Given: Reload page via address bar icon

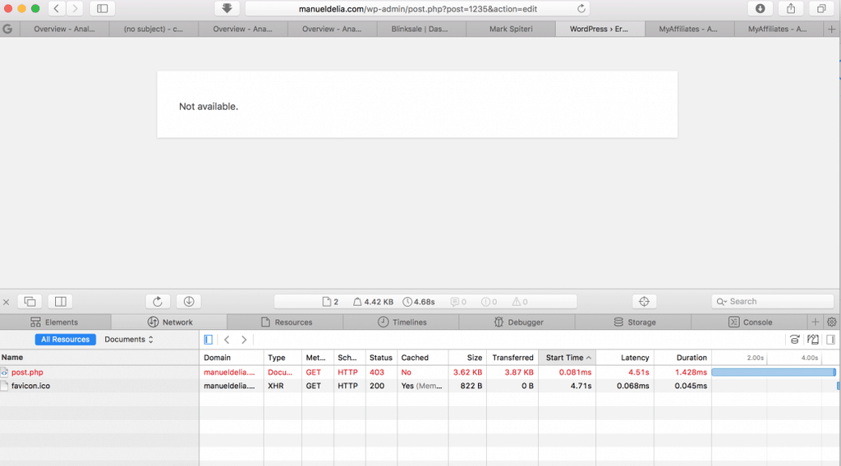Looking at the screenshot, I should pos(582,8).
